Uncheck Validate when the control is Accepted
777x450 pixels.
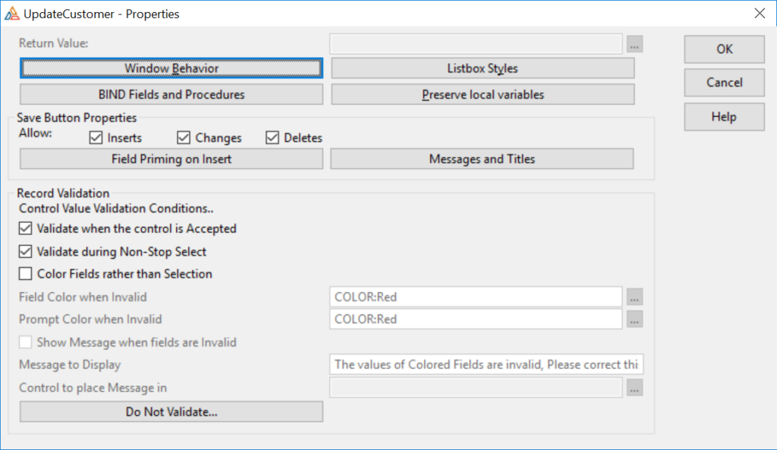pos(26,228)
